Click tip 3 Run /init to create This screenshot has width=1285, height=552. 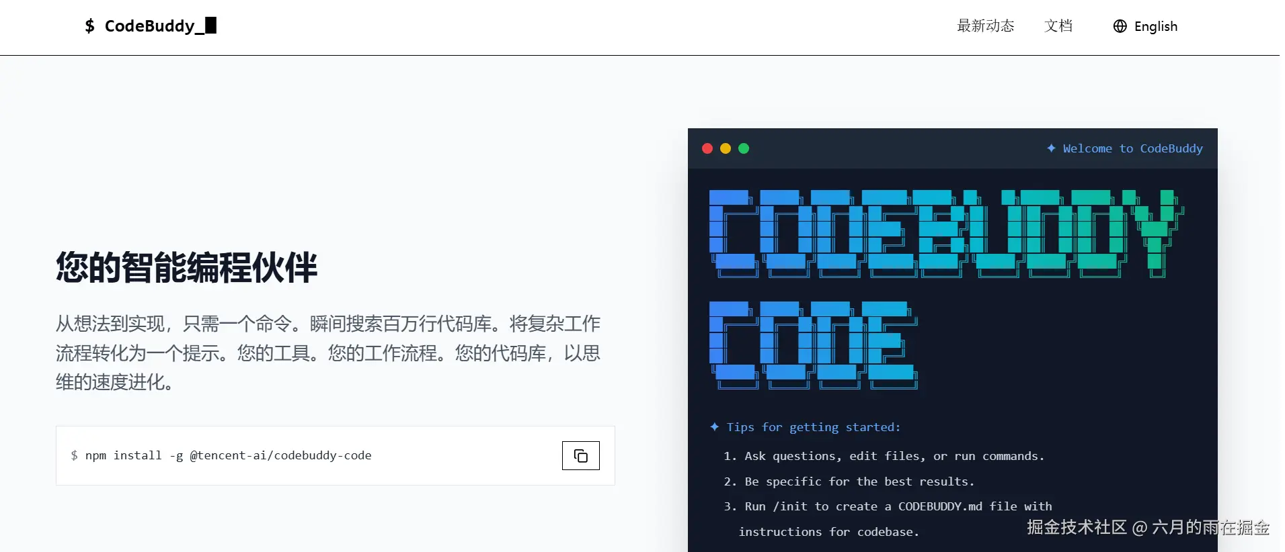coord(888,506)
